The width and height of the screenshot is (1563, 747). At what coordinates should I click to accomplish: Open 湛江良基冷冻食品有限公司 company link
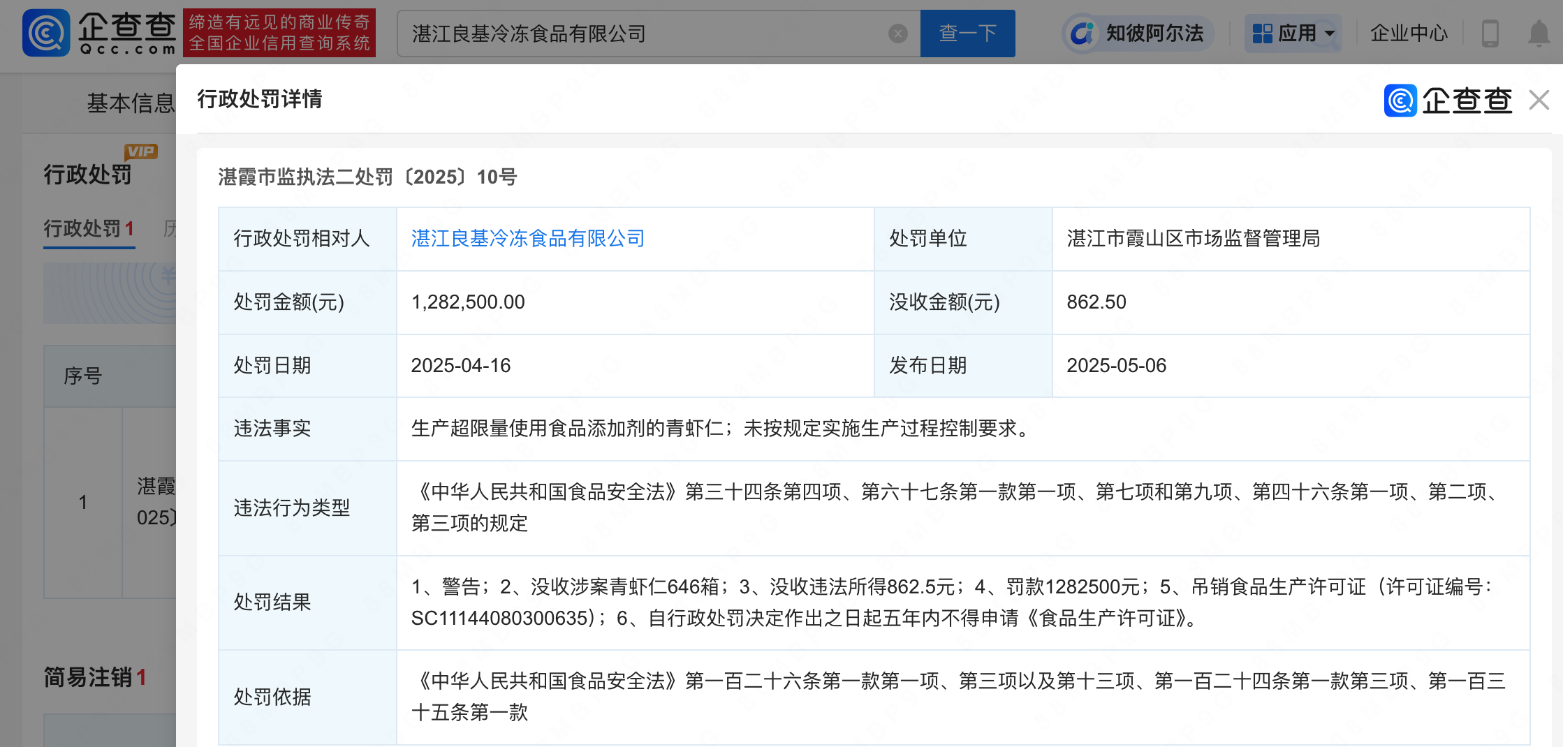pyautogui.click(x=527, y=239)
